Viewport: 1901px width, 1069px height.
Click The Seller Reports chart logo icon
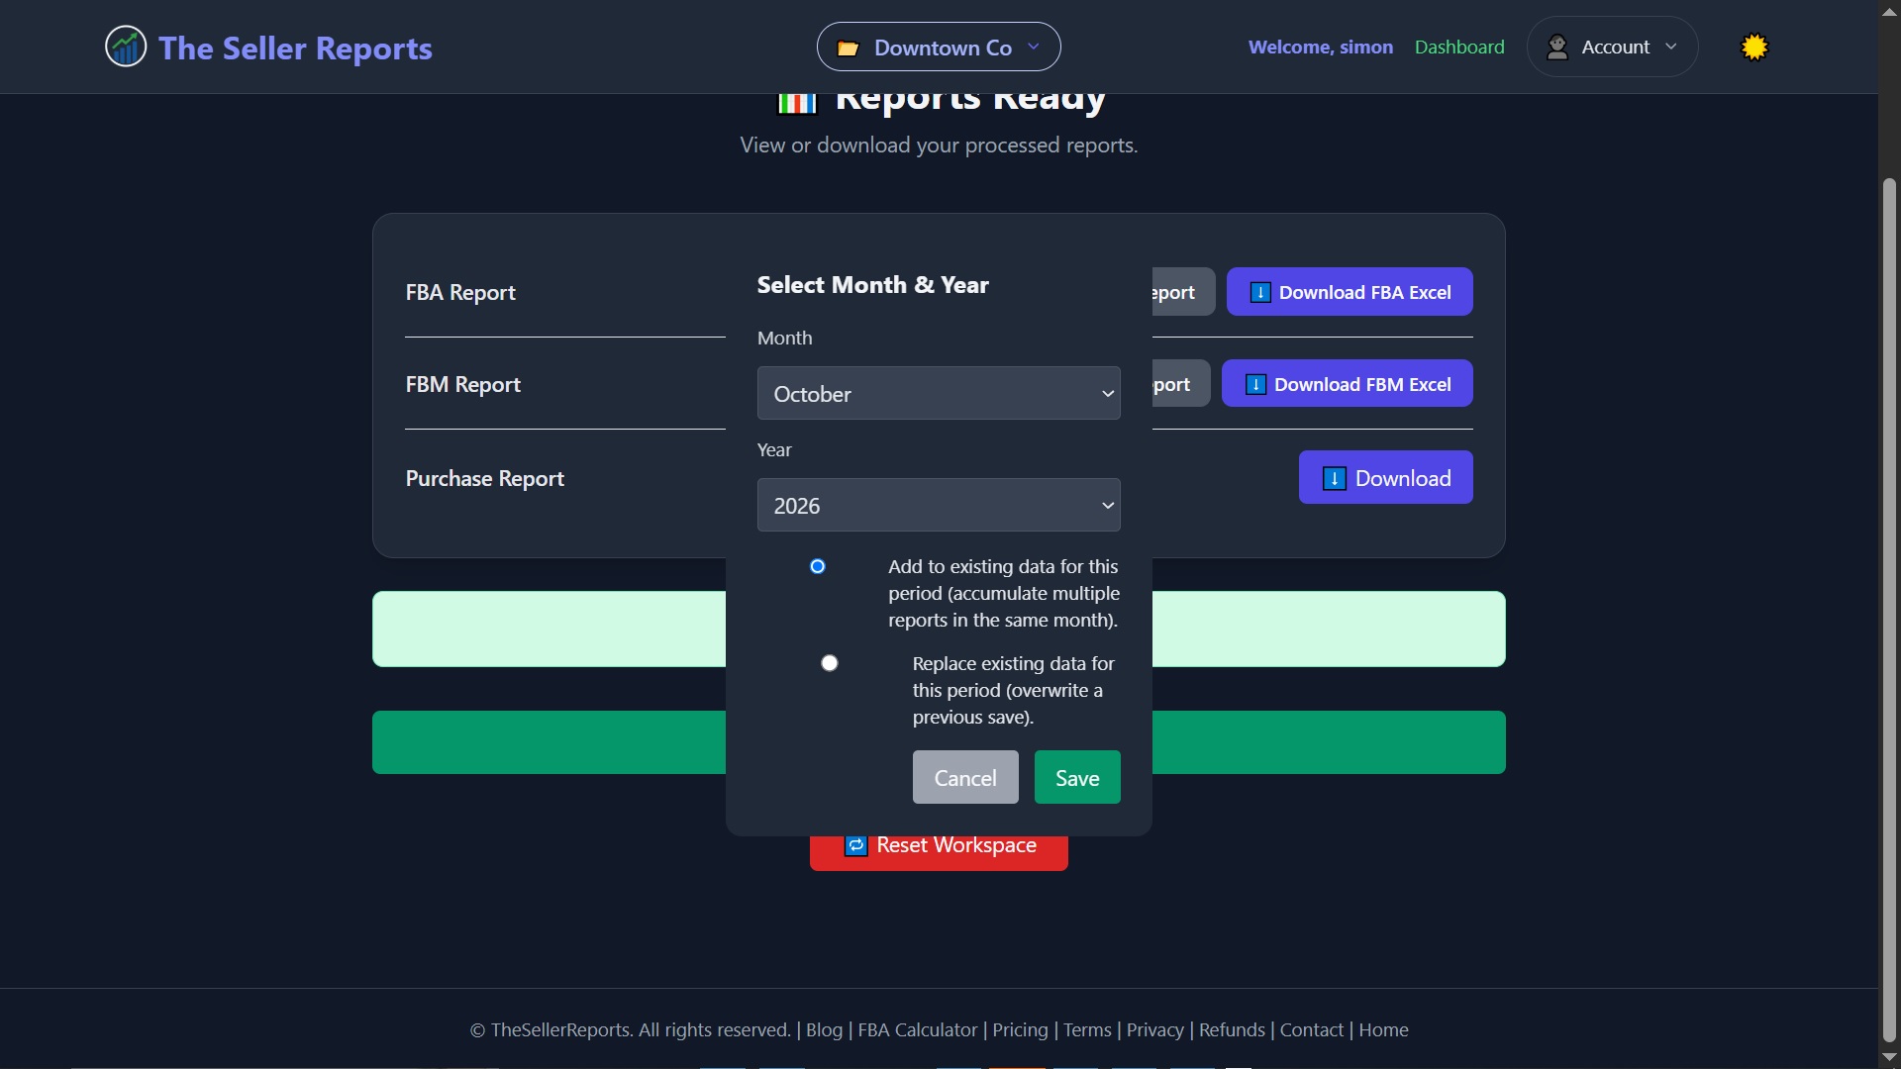click(x=126, y=47)
